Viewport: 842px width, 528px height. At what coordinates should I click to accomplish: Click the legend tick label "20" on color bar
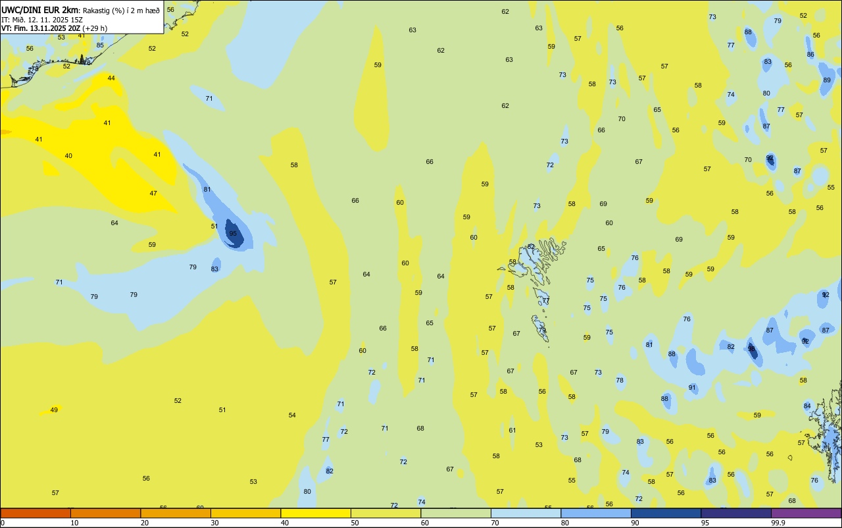[x=145, y=523]
